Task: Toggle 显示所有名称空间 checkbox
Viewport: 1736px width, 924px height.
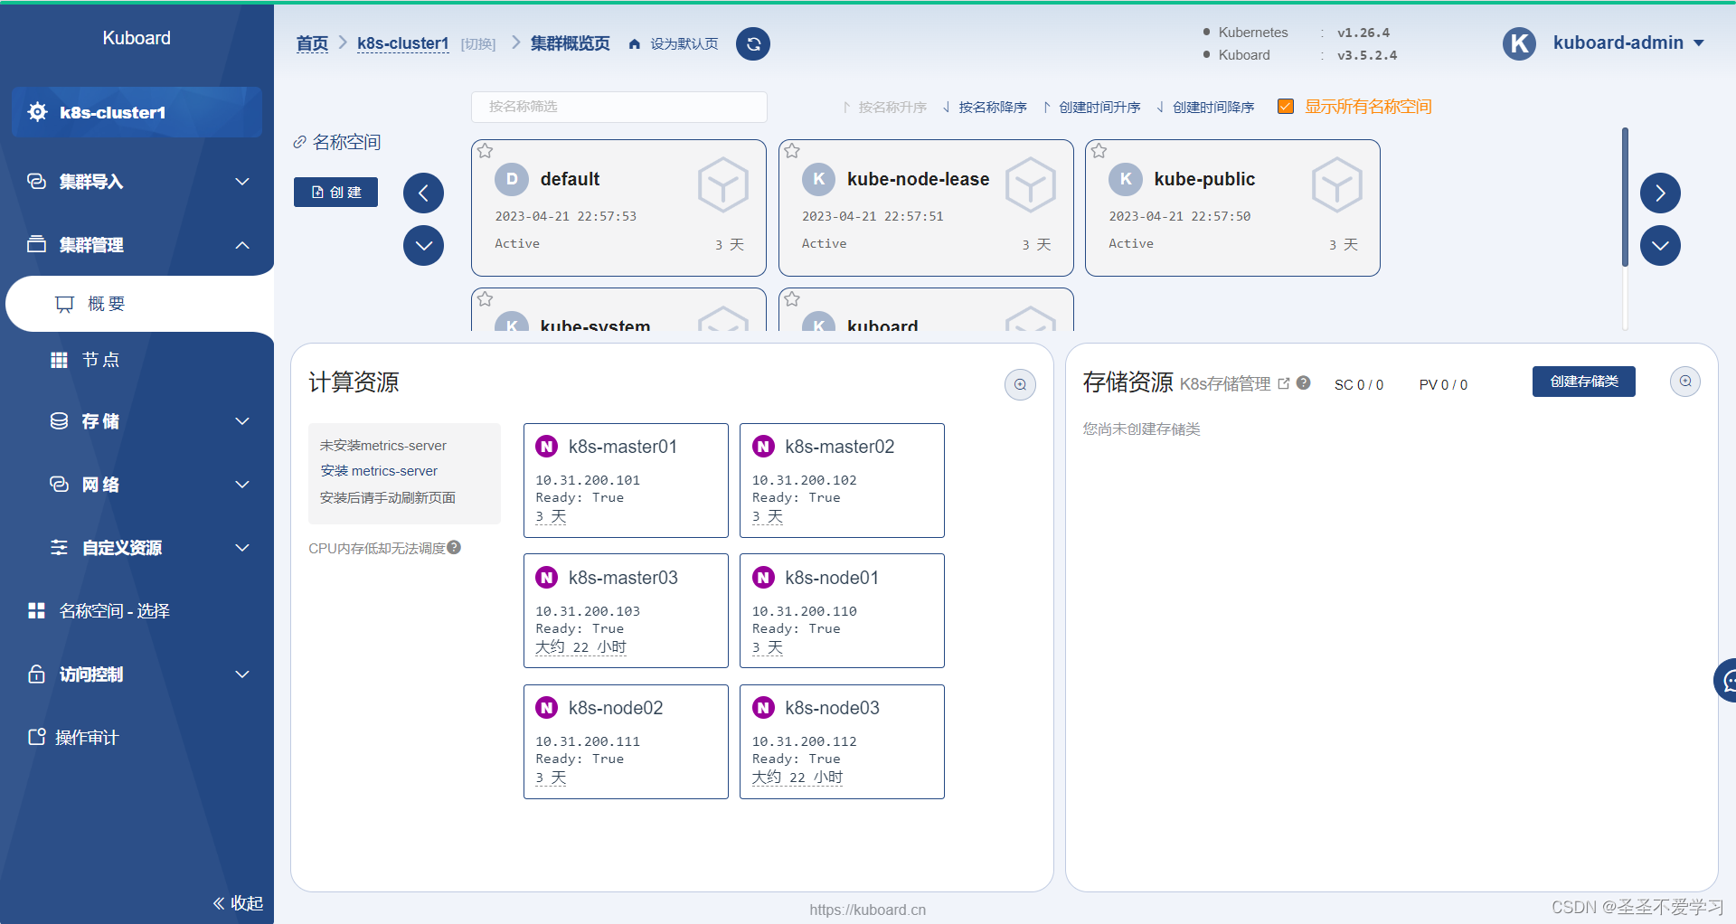Action: pyautogui.click(x=1285, y=107)
